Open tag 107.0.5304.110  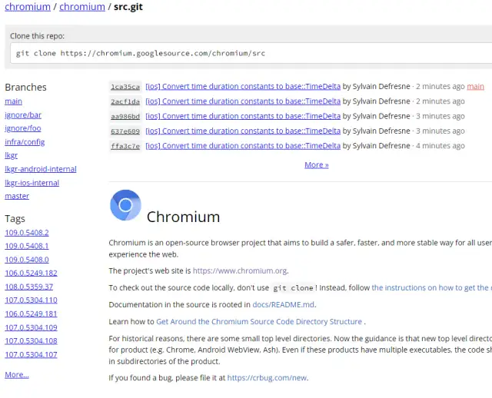click(x=31, y=300)
